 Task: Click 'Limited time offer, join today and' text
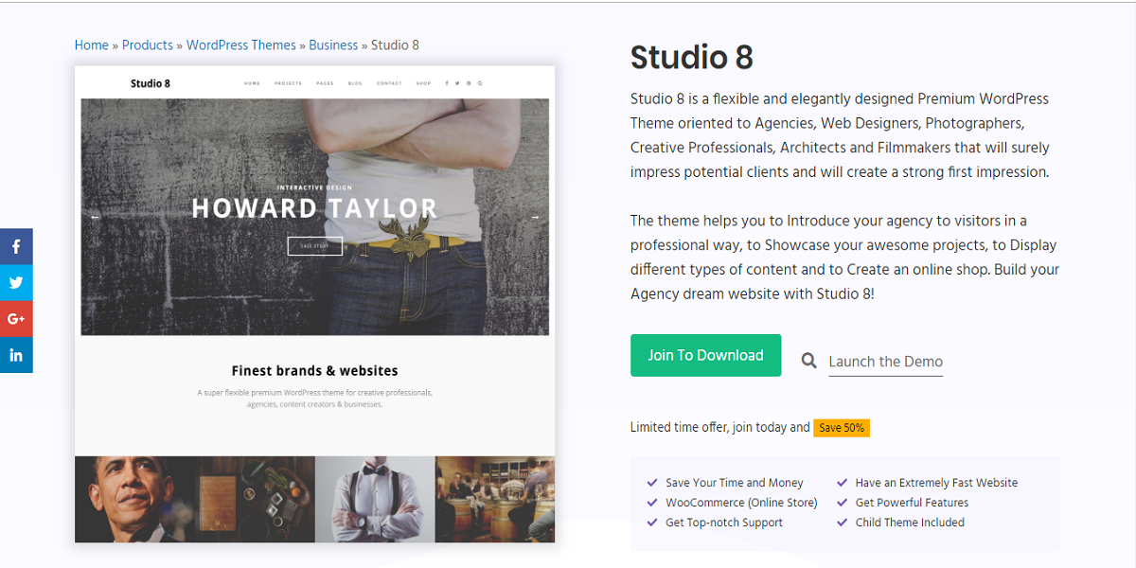[720, 427]
